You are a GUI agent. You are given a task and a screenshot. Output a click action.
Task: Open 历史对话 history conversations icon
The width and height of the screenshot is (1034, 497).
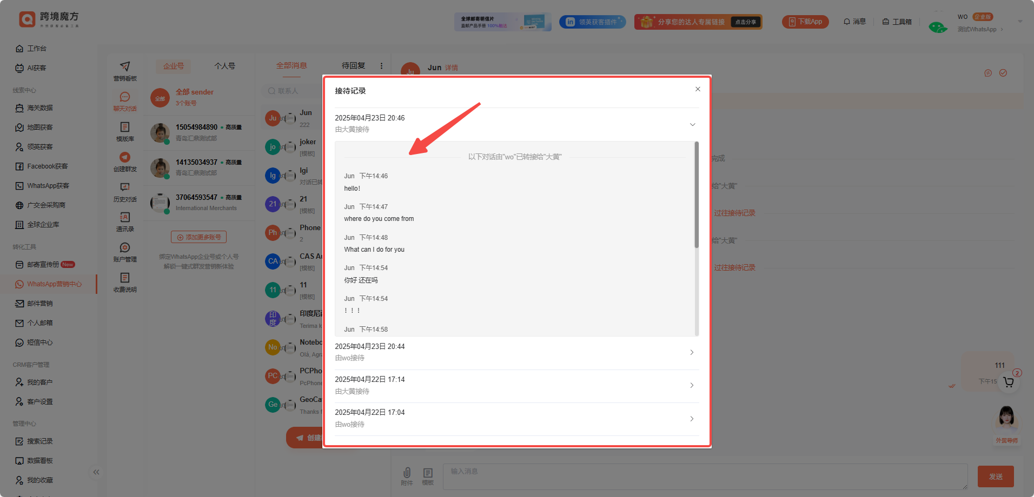click(125, 188)
